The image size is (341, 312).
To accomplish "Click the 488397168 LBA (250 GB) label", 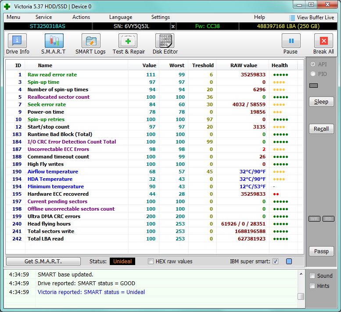I will 288,26.
